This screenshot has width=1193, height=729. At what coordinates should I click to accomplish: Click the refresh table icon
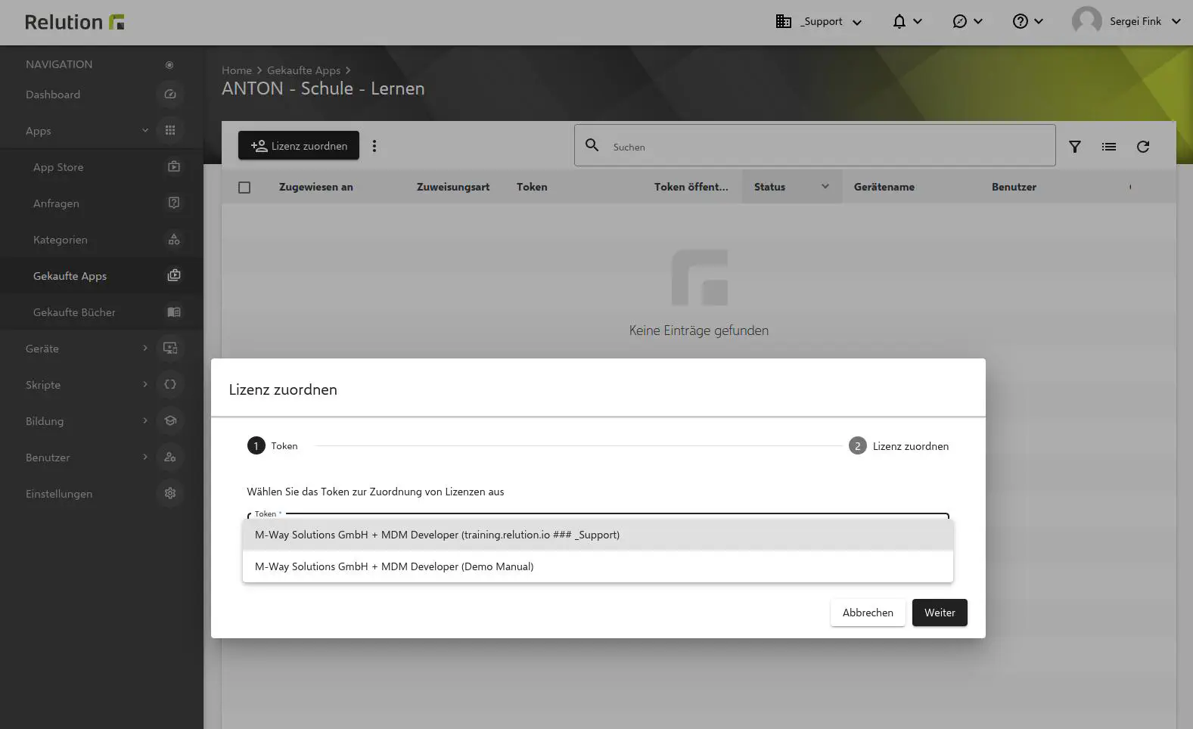(x=1142, y=147)
